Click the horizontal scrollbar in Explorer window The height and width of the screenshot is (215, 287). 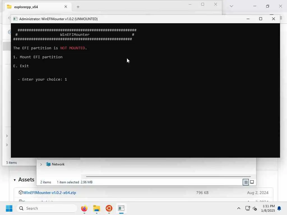(x=168, y=177)
